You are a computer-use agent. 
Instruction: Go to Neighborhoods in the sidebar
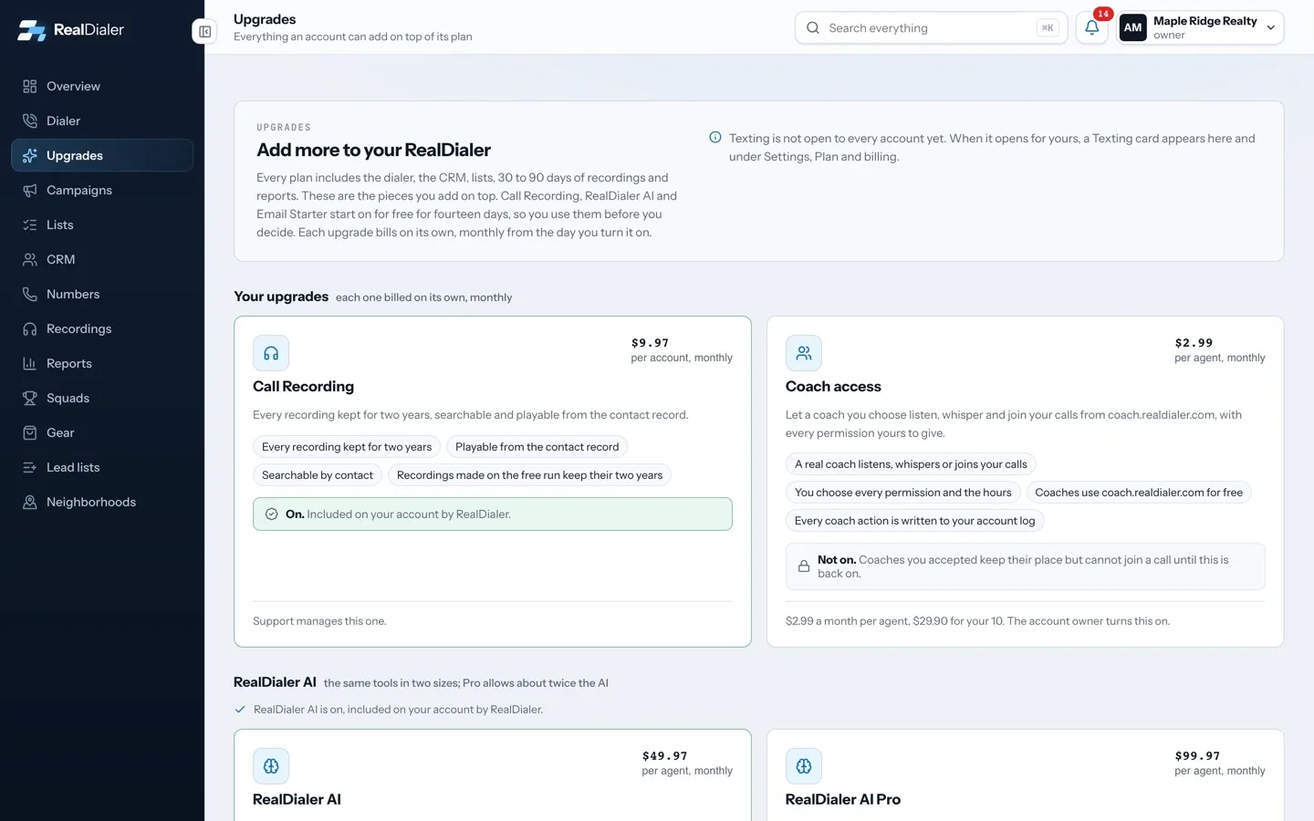[x=102, y=503]
